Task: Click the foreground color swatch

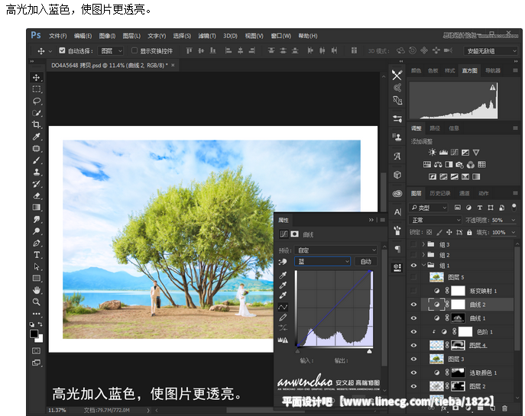Action: click(x=34, y=334)
